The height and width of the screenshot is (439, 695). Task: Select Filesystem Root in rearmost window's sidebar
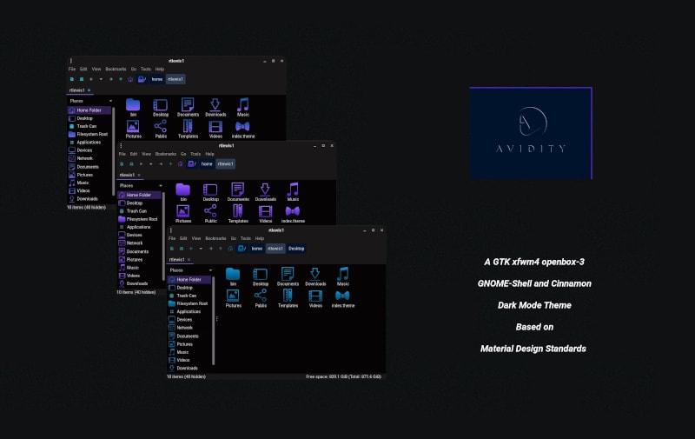point(92,135)
